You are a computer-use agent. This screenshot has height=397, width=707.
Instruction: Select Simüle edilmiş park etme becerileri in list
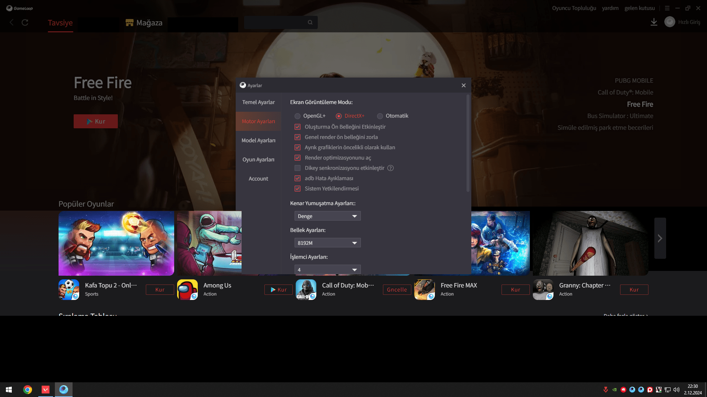pos(605,128)
